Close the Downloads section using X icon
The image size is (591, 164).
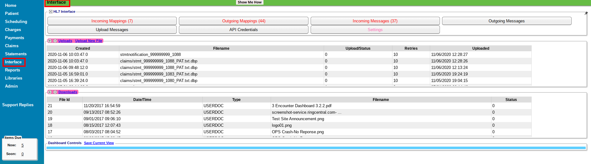(x=55, y=92)
